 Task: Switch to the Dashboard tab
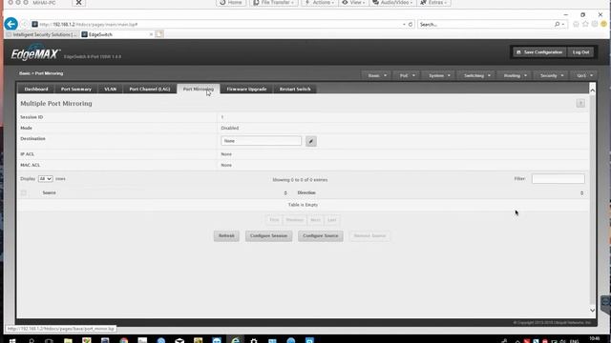point(36,89)
